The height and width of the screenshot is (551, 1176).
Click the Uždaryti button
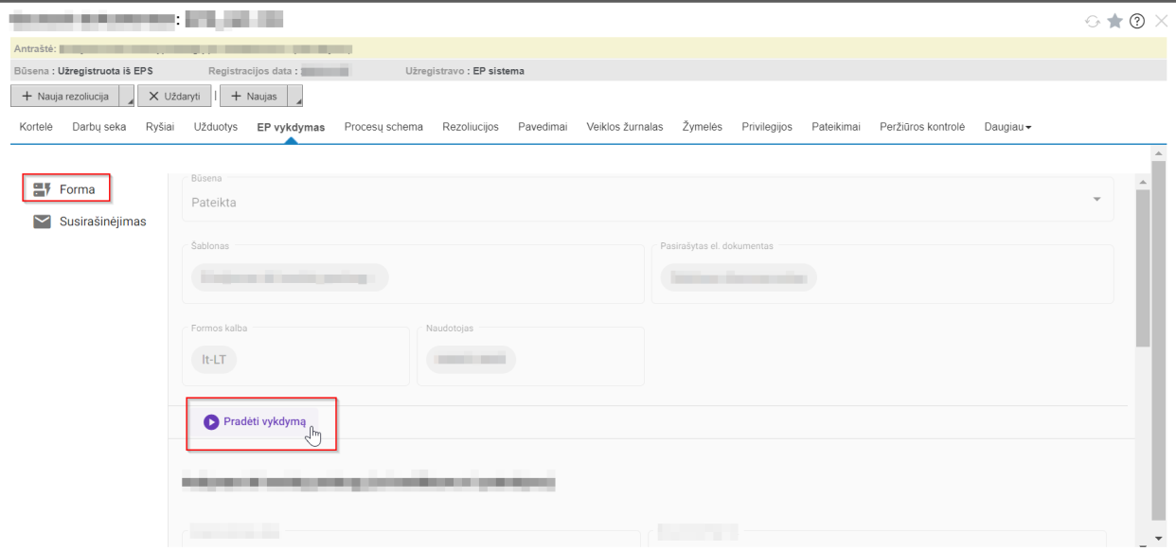(x=175, y=97)
